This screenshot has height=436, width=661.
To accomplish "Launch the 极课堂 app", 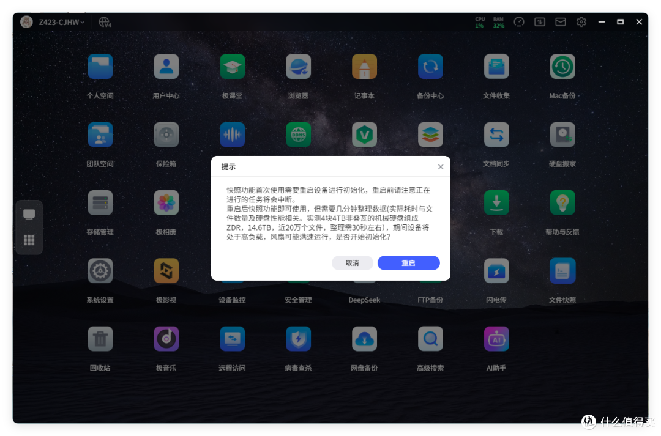I will (x=233, y=67).
